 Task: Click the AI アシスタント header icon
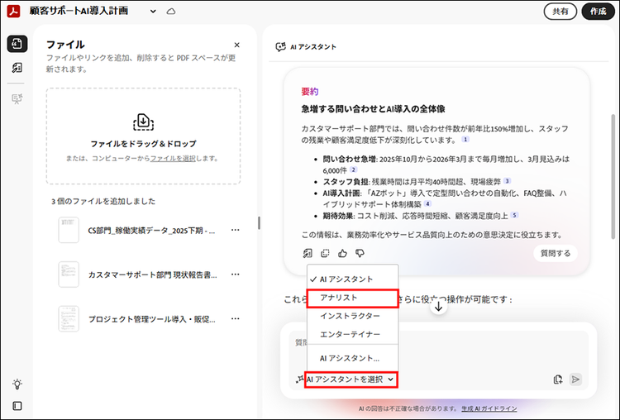point(280,47)
